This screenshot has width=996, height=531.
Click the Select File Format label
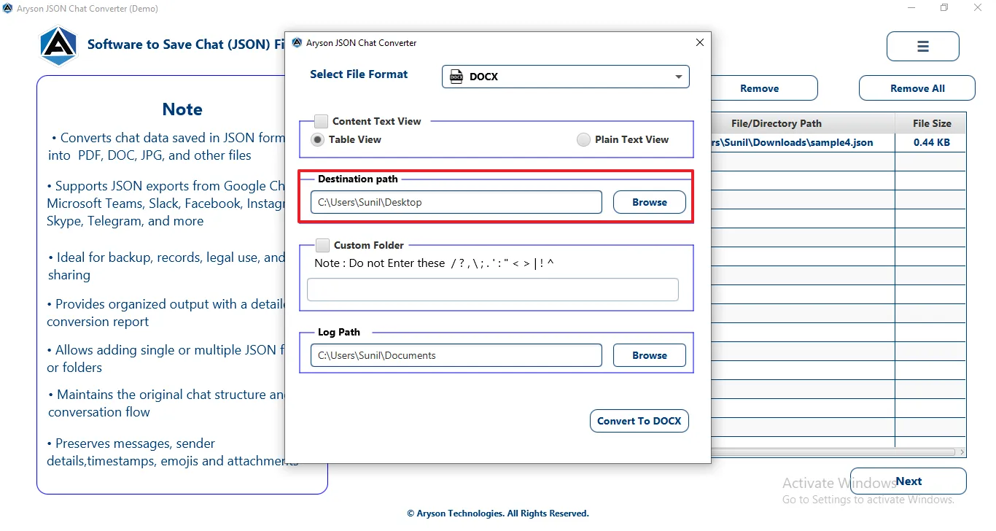tap(359, 74)
